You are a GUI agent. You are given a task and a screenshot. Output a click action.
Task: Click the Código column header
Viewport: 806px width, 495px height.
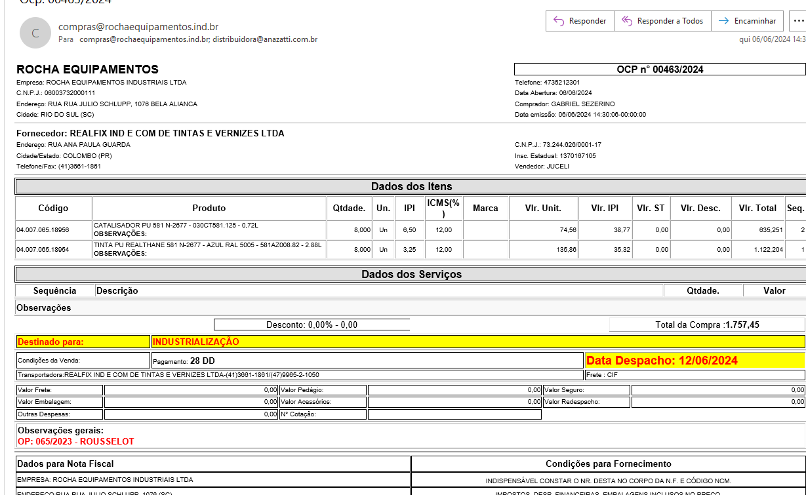pos(53,208)
